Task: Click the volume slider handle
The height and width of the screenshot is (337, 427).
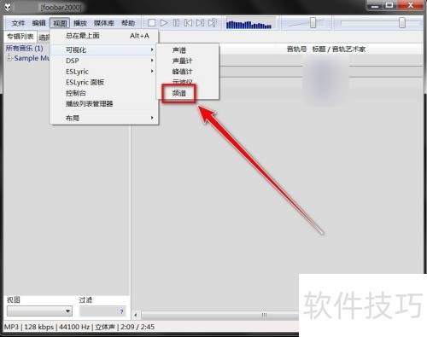Action: [x=313, y=23]
